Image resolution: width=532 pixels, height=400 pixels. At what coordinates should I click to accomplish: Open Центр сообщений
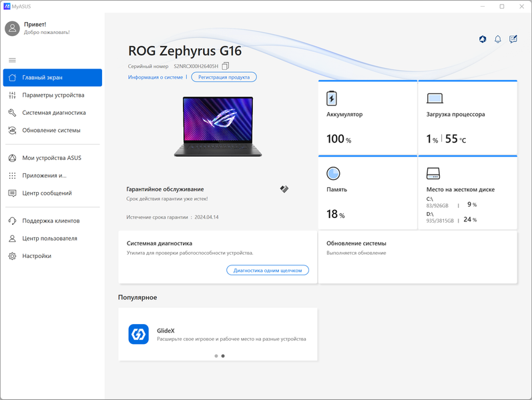tap(53, 193)
